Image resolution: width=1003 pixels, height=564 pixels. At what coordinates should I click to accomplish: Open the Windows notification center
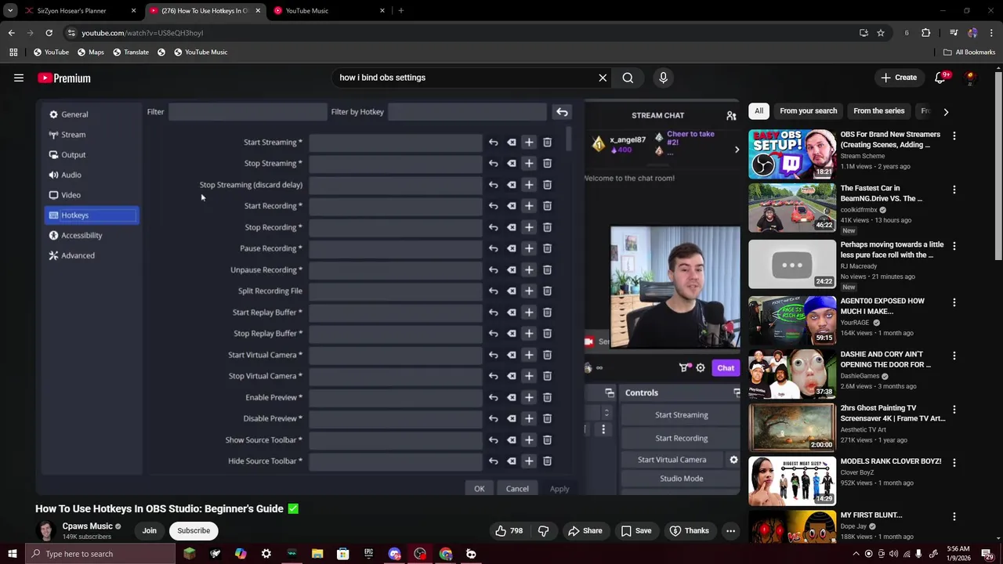(x=987, y=554)
